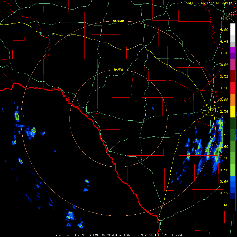Select the 0.64 legend value
This screenshot has width=237, height=237.
click(x=224, y=181)
